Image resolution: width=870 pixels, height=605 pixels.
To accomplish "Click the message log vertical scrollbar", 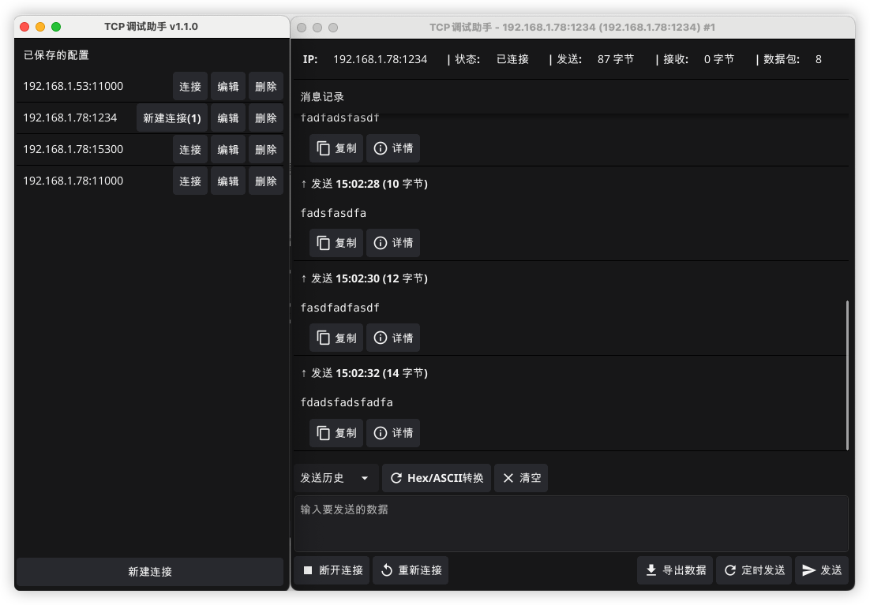I will (847, 375).
